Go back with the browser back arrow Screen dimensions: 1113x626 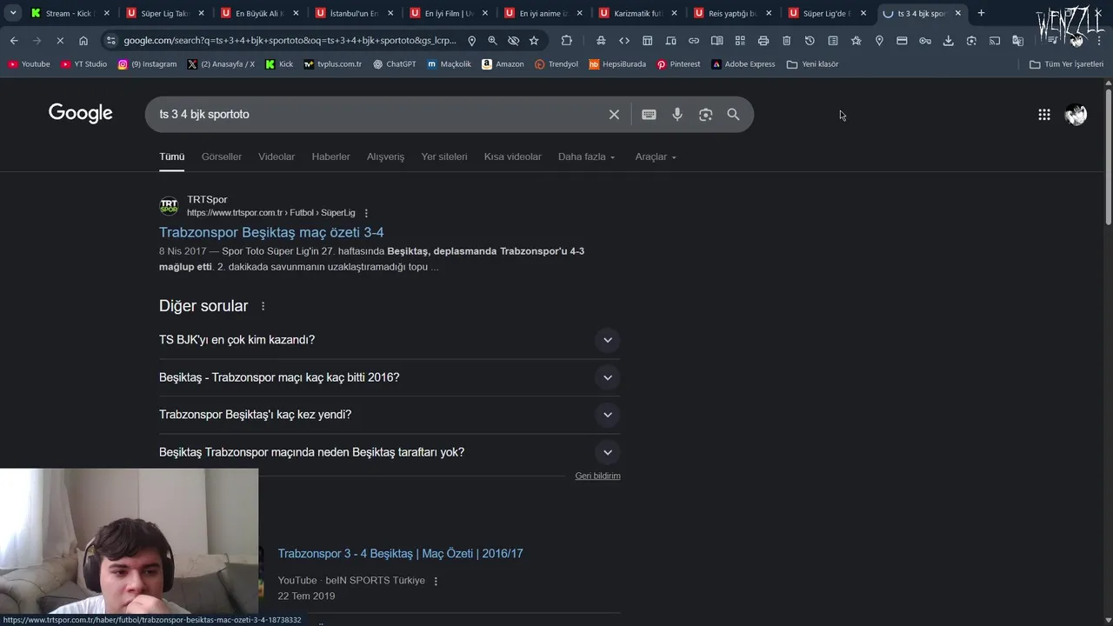pyautogui.click(x=14, y=41)
